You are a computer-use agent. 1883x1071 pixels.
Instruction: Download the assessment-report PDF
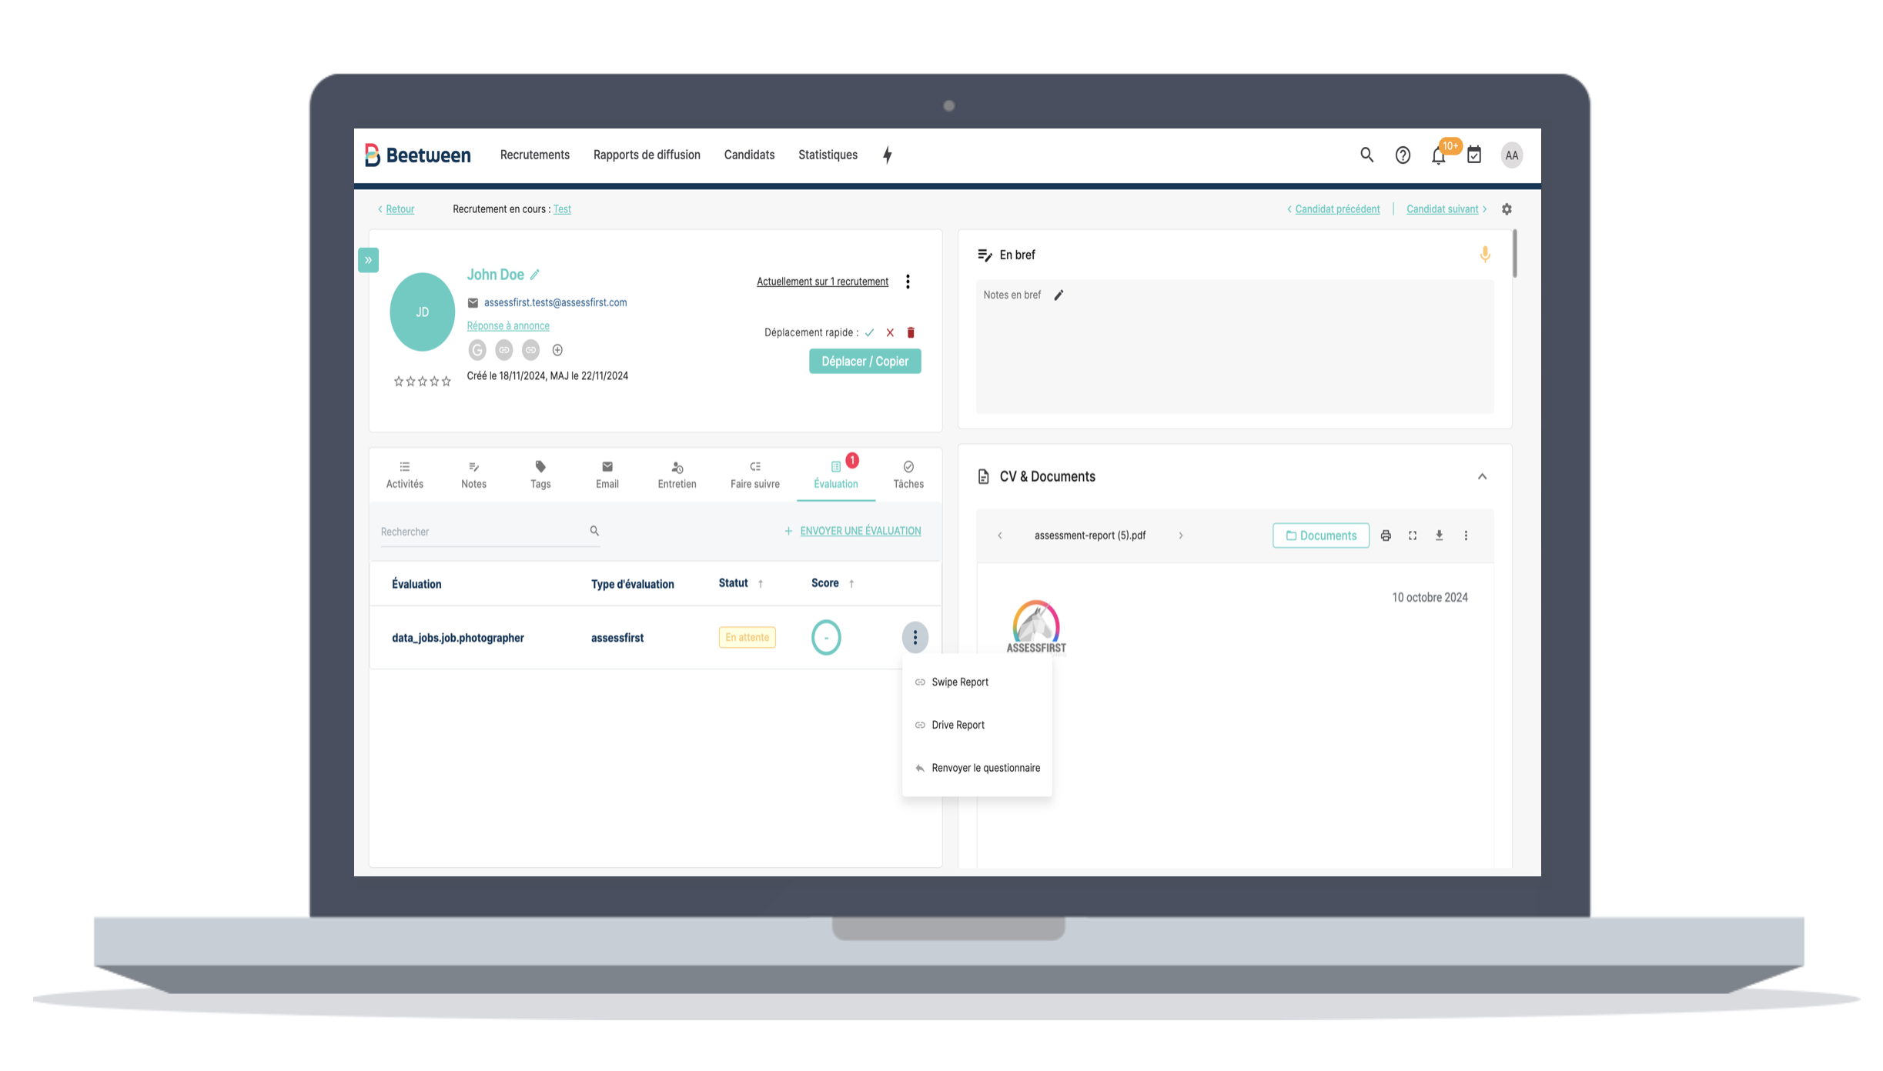[1439, 535]
